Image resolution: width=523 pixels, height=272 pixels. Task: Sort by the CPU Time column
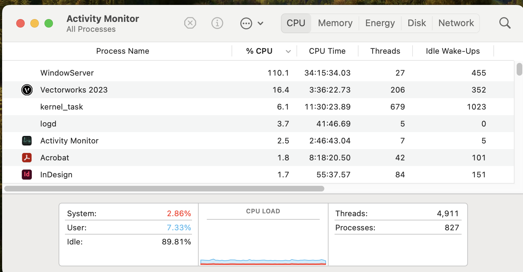pyautogui.click(x=327, y=51)
